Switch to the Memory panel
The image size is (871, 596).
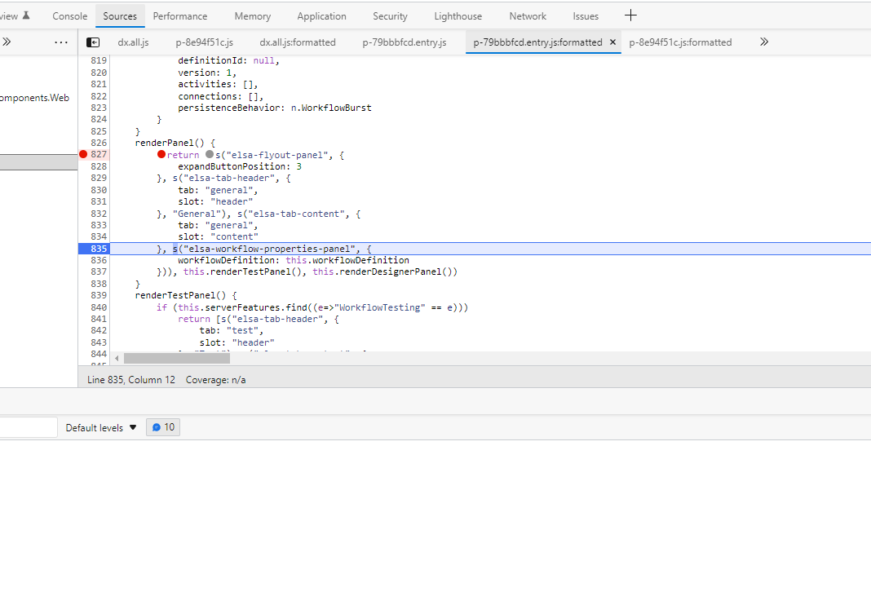click(x=252, y=15)
